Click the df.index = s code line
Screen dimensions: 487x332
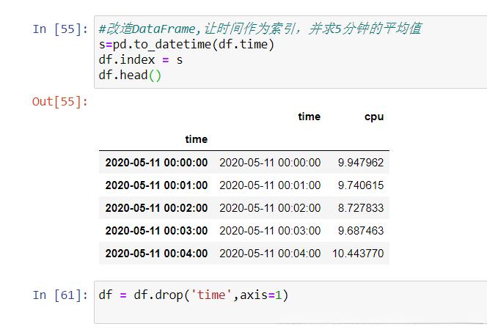tap(140, 60)
